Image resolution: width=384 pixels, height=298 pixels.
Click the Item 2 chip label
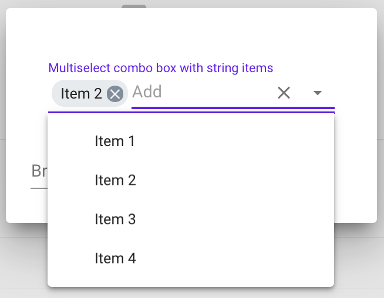tap(81, 93)
